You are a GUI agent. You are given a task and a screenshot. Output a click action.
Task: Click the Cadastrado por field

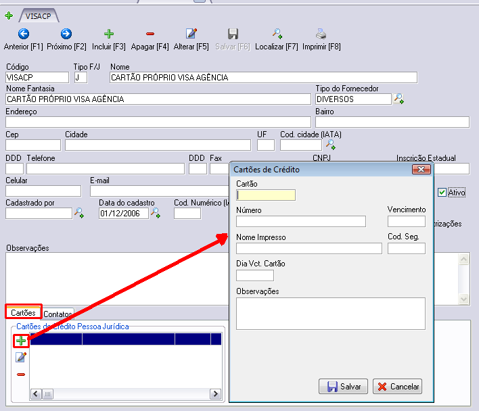pos(39,214)
